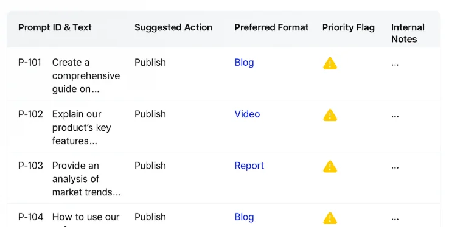Expand internal notes ellipsis for P-101
The image size is (449, 227).
[x=395, y=65]
